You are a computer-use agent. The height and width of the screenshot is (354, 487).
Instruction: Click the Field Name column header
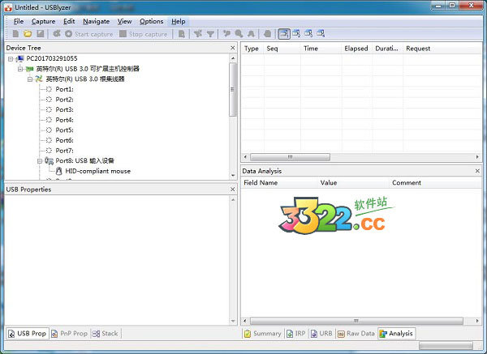(x=279, y=183)
